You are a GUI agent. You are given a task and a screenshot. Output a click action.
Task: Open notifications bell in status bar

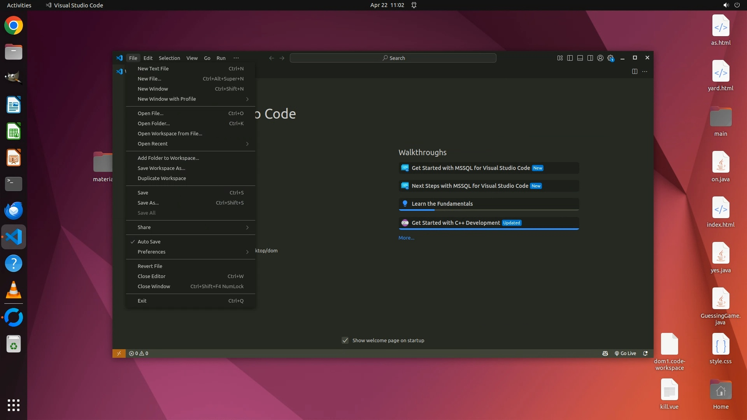point(645,353)
